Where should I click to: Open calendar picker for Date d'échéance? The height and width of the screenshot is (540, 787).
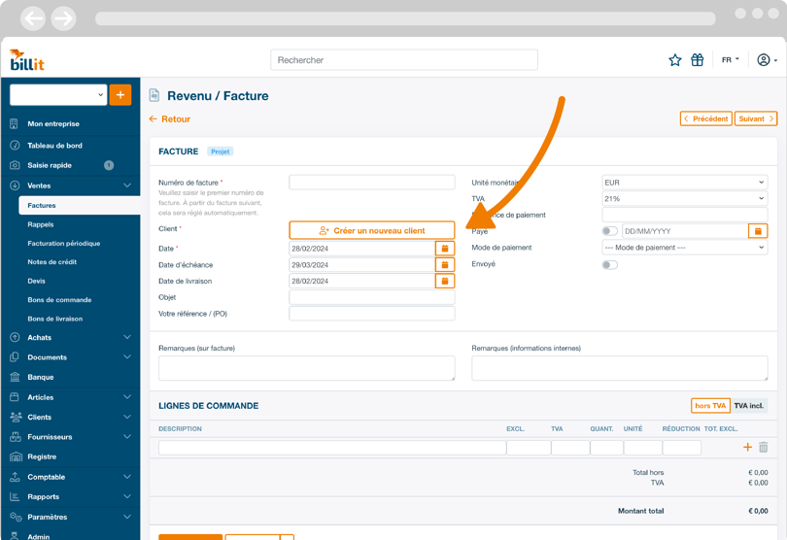[445, 265]
